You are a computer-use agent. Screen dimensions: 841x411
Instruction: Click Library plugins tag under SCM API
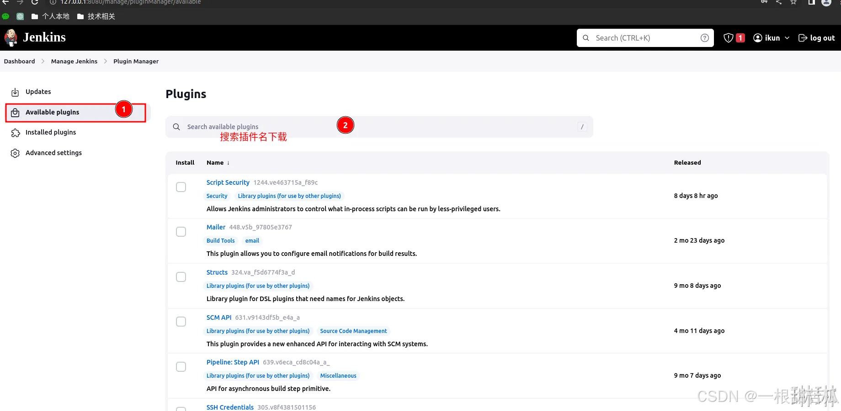click(x=258, y=331)
